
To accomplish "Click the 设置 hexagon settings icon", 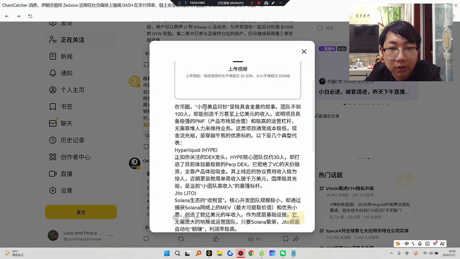I will (53, 191).
